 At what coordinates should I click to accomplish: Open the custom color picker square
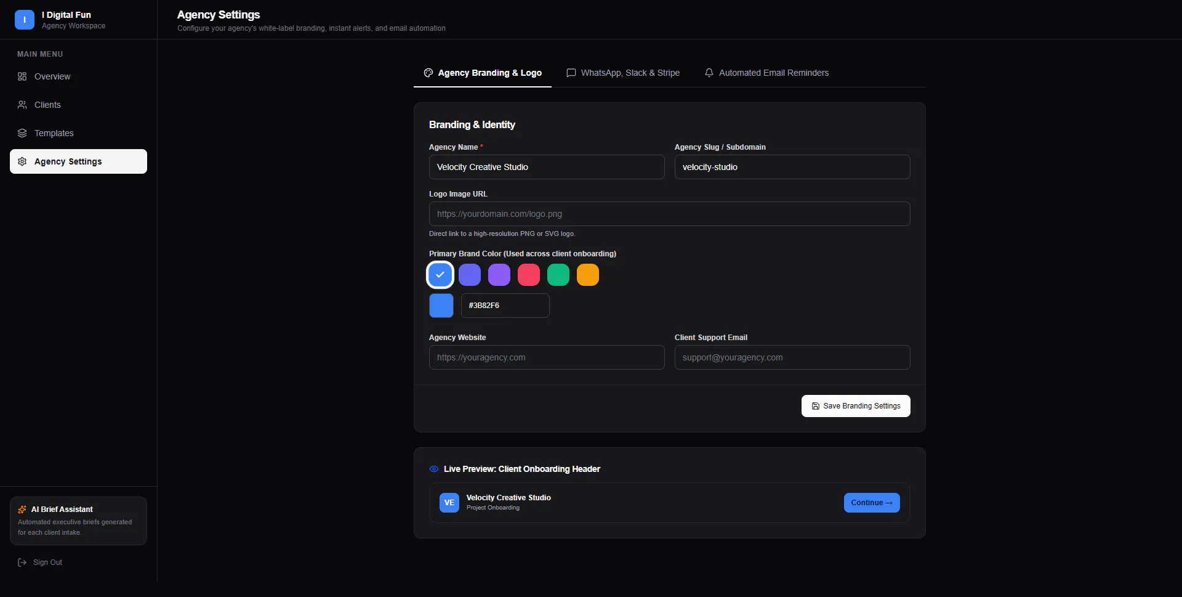(x=441, y=306)
